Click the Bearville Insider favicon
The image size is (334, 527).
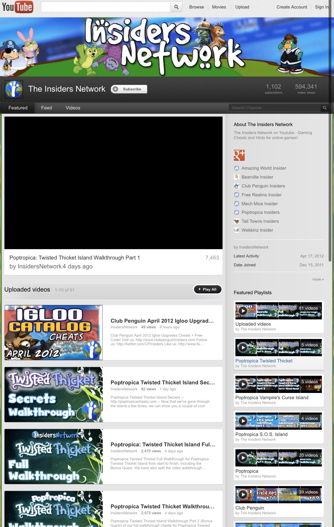[x=237, y=177]
